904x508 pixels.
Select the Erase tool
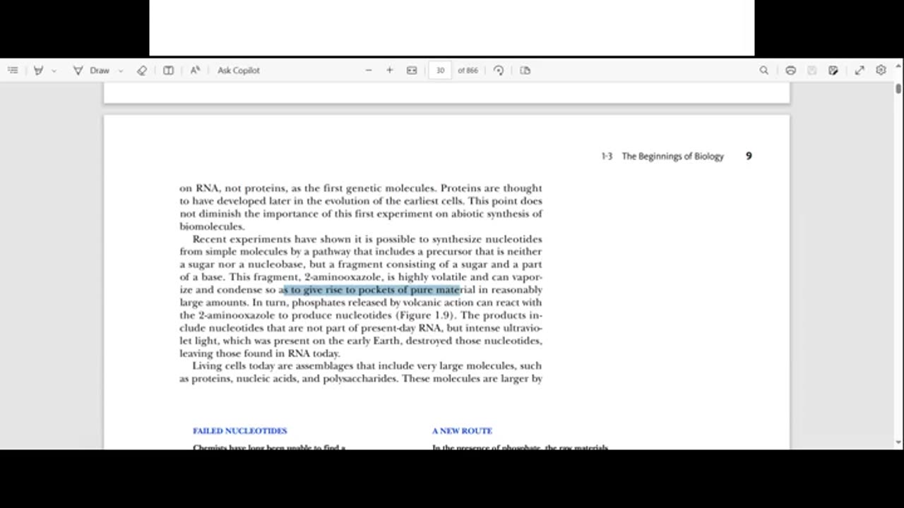(142, 71)
